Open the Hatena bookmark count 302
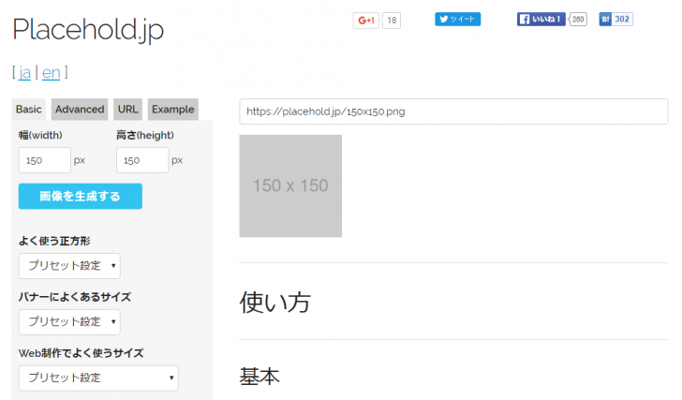The image size is (682, 400). point(622,19)
